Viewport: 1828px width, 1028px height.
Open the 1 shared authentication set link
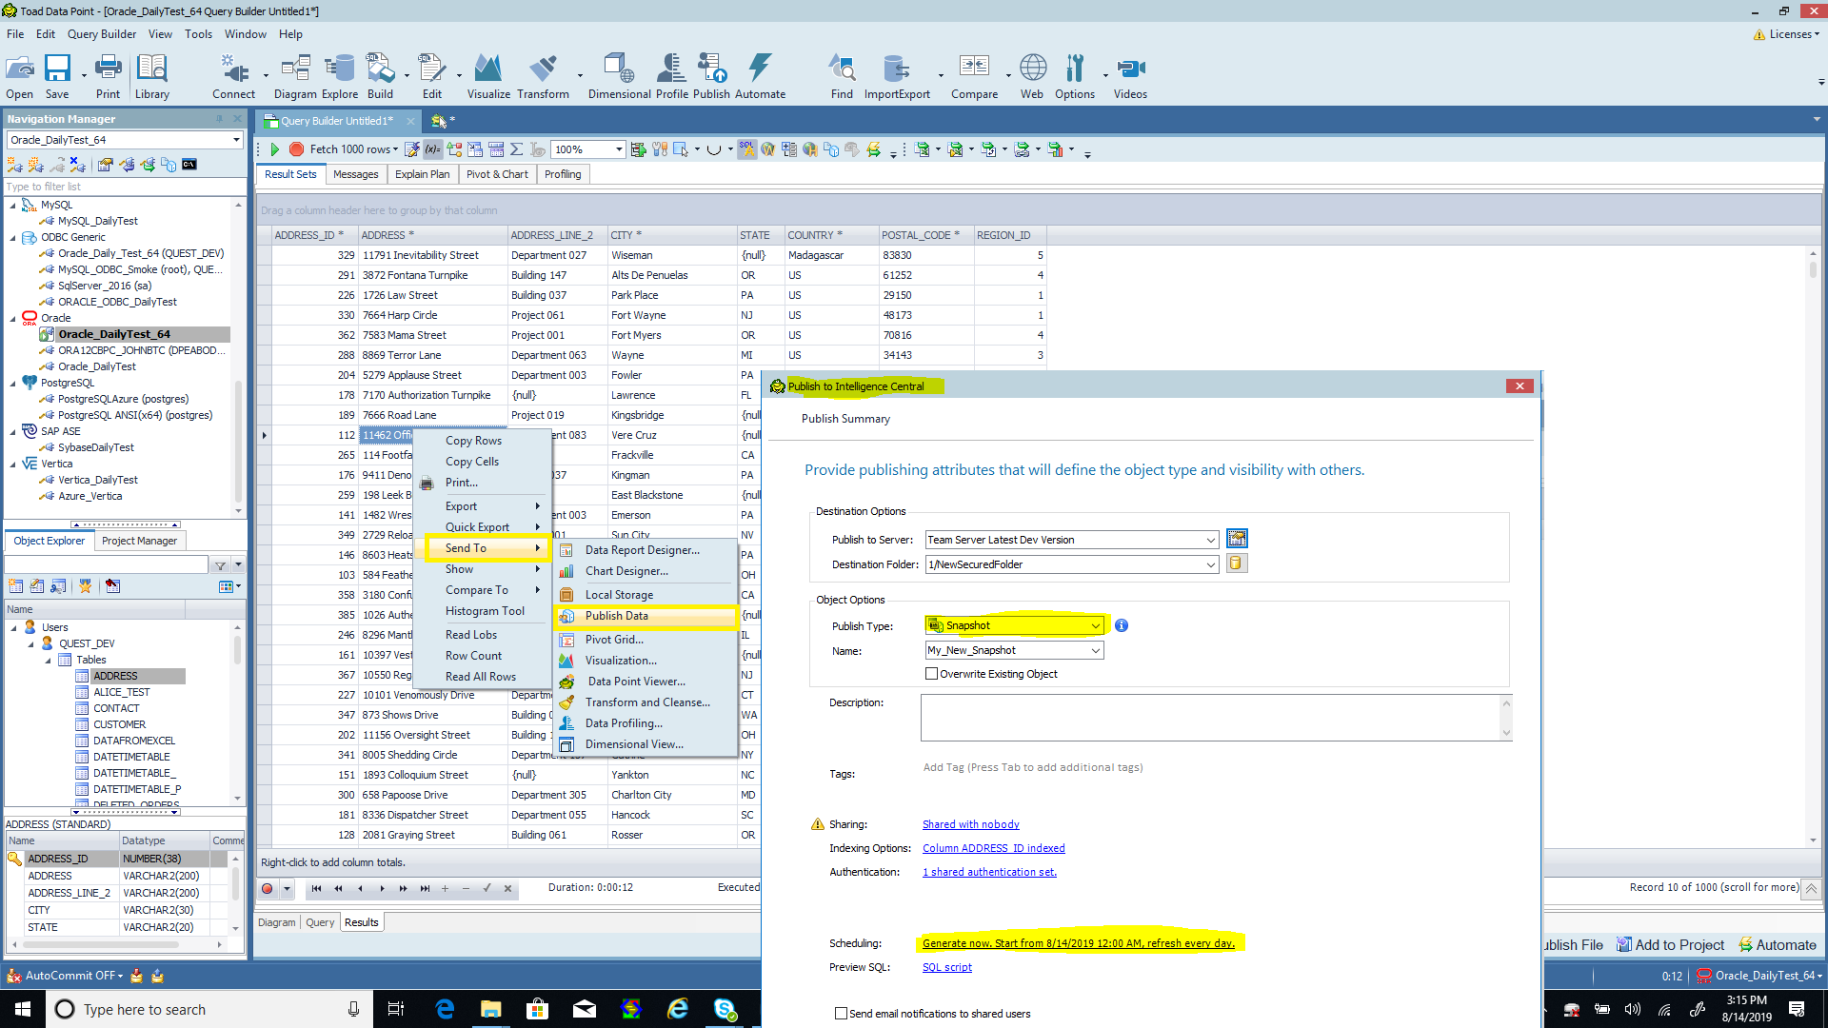pyautogui.click(x=989, y=872)
